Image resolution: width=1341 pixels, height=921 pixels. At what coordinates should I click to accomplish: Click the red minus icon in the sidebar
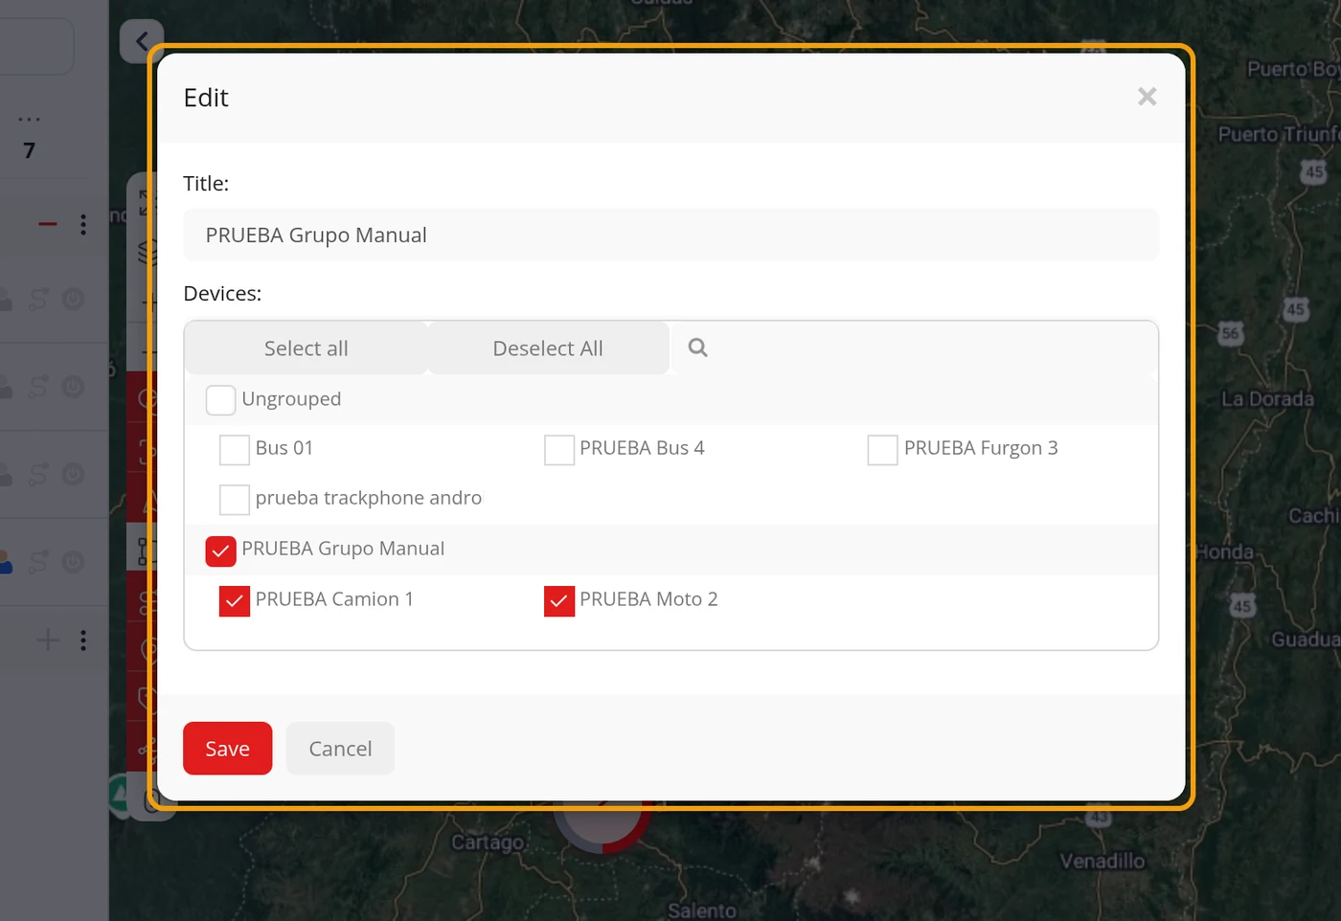click(x=48, y=224)
